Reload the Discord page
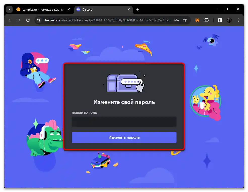 [x=28, y=20]
